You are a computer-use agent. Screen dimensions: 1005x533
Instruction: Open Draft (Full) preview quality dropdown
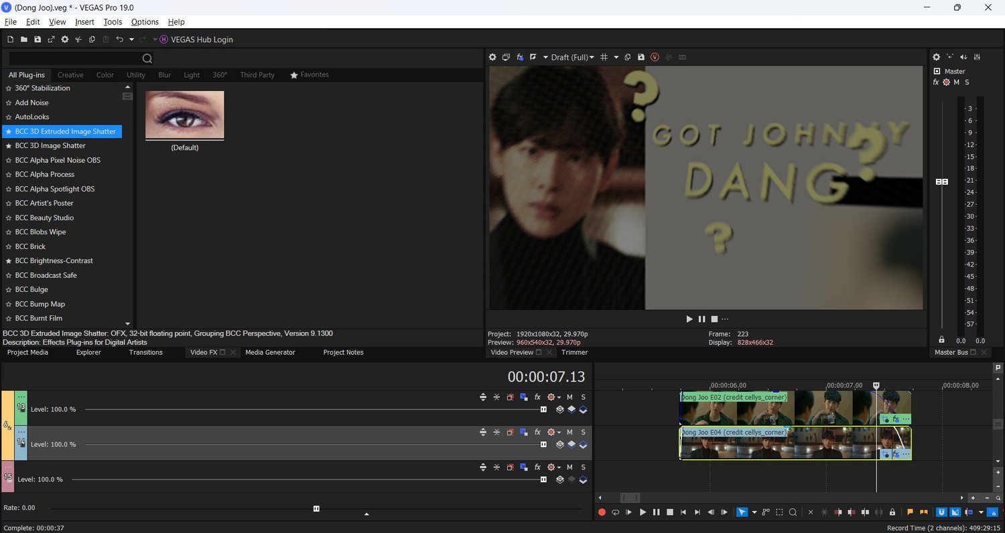[x=572, y=58]
